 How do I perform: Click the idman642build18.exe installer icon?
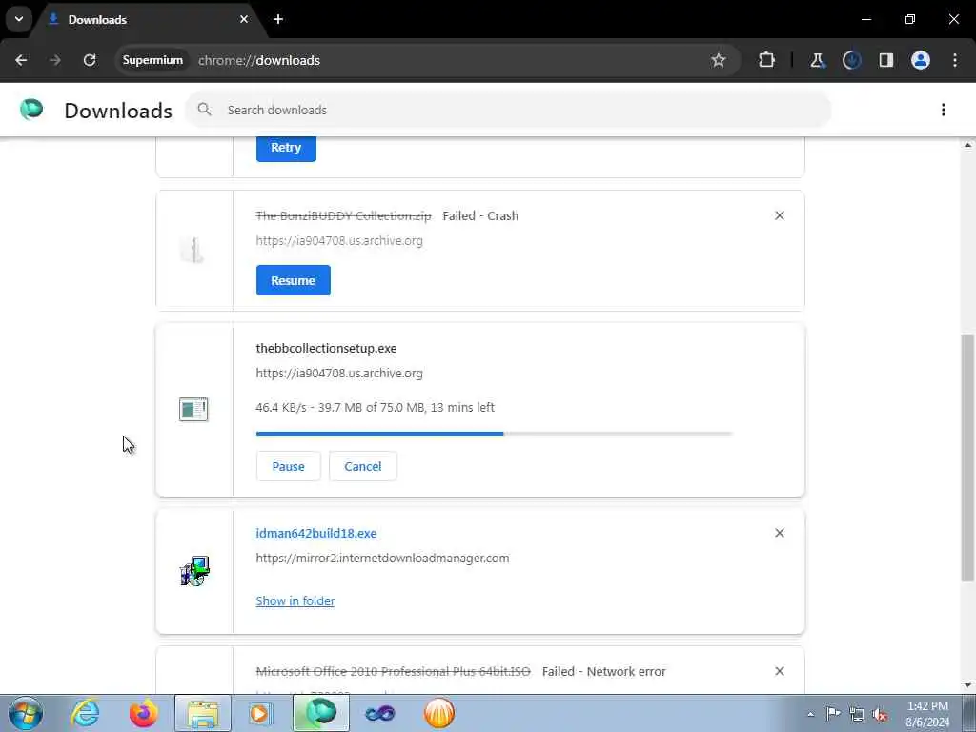[194, 571]
